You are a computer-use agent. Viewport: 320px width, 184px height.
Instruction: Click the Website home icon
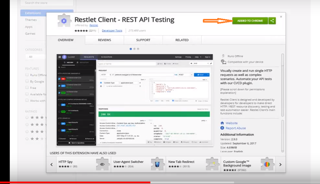click(222, 123)
